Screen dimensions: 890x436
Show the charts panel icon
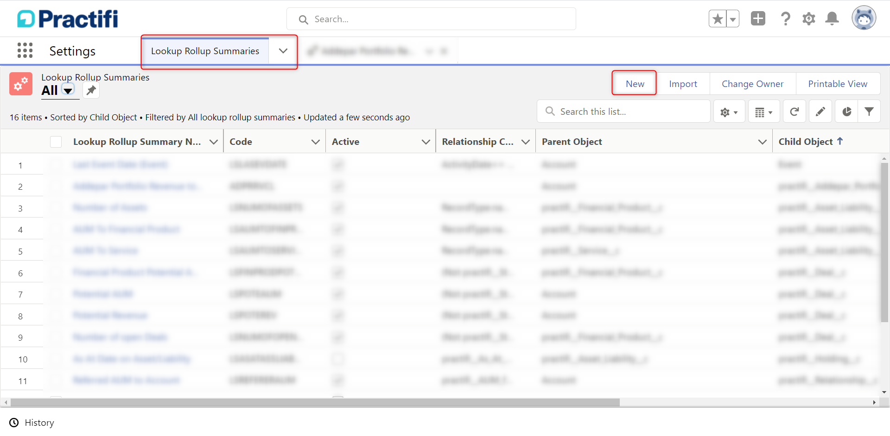coord(846,112)
